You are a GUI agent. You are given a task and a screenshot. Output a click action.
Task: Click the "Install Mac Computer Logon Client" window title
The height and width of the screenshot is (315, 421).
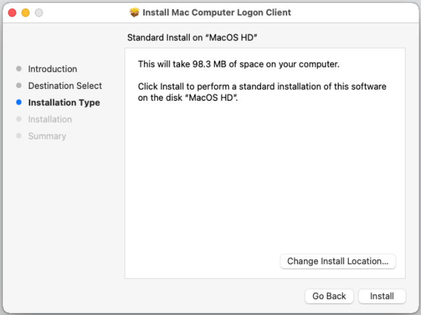click(x=217, y=12)
